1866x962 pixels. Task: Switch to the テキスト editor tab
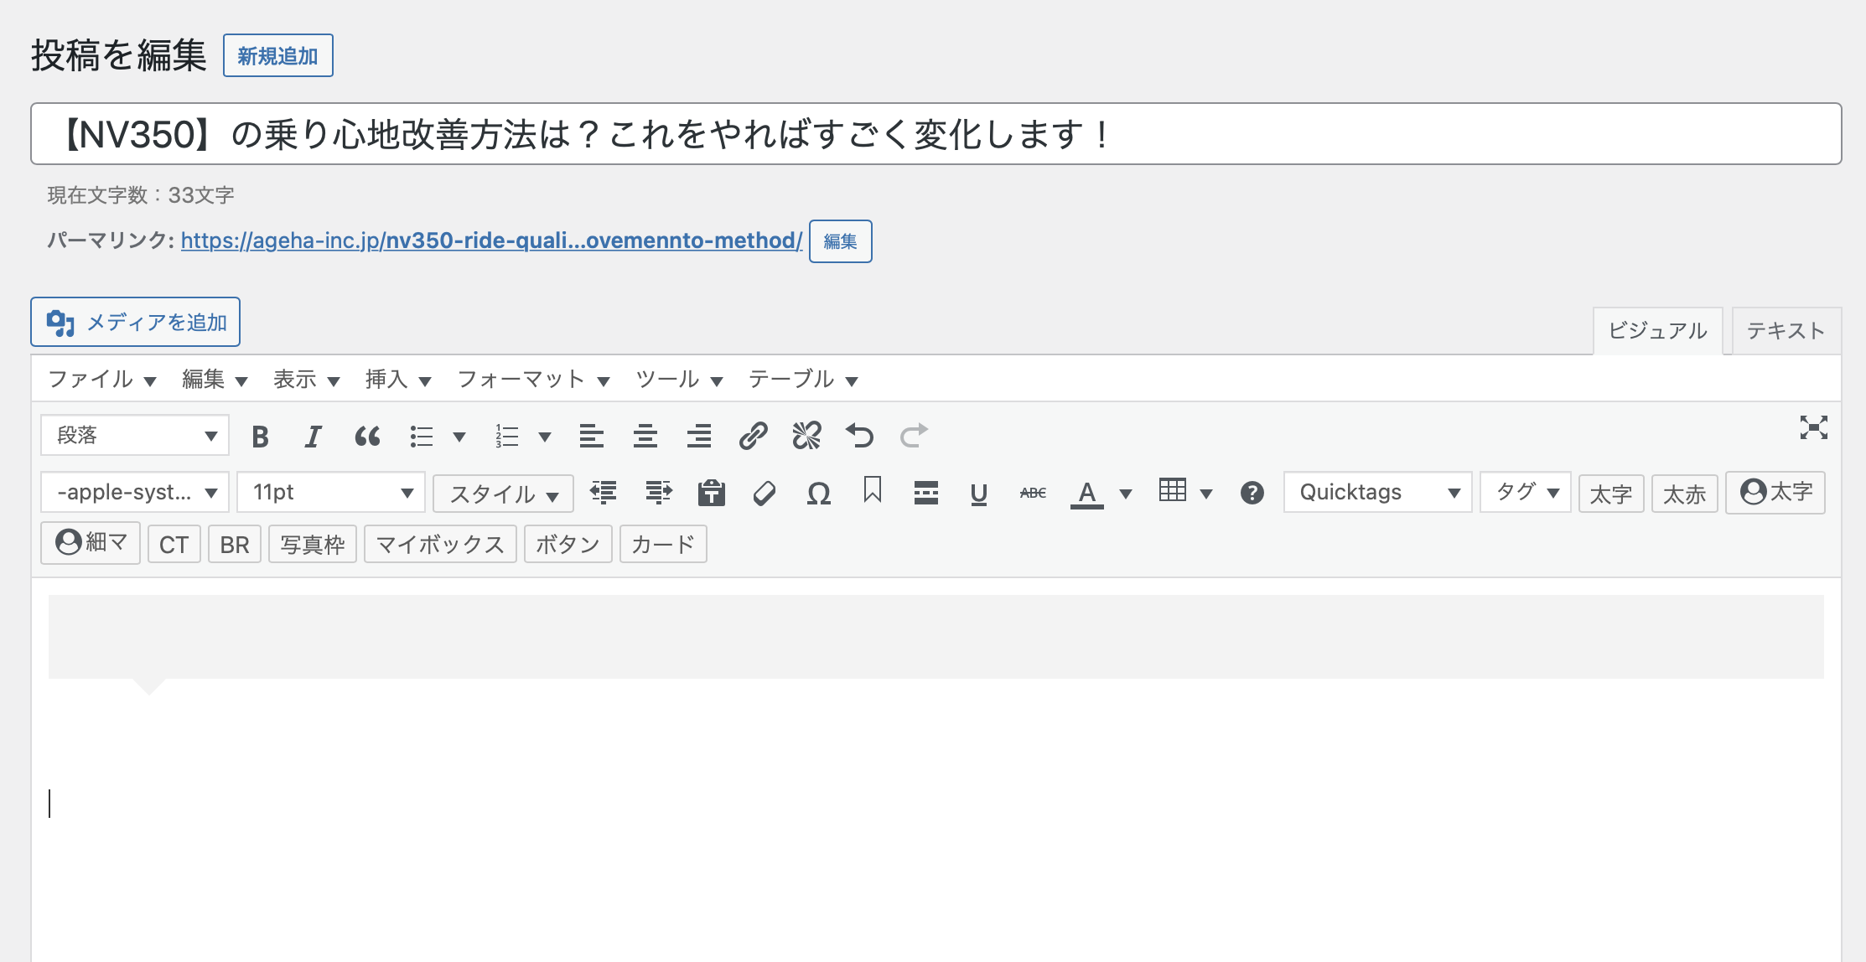1786,331
